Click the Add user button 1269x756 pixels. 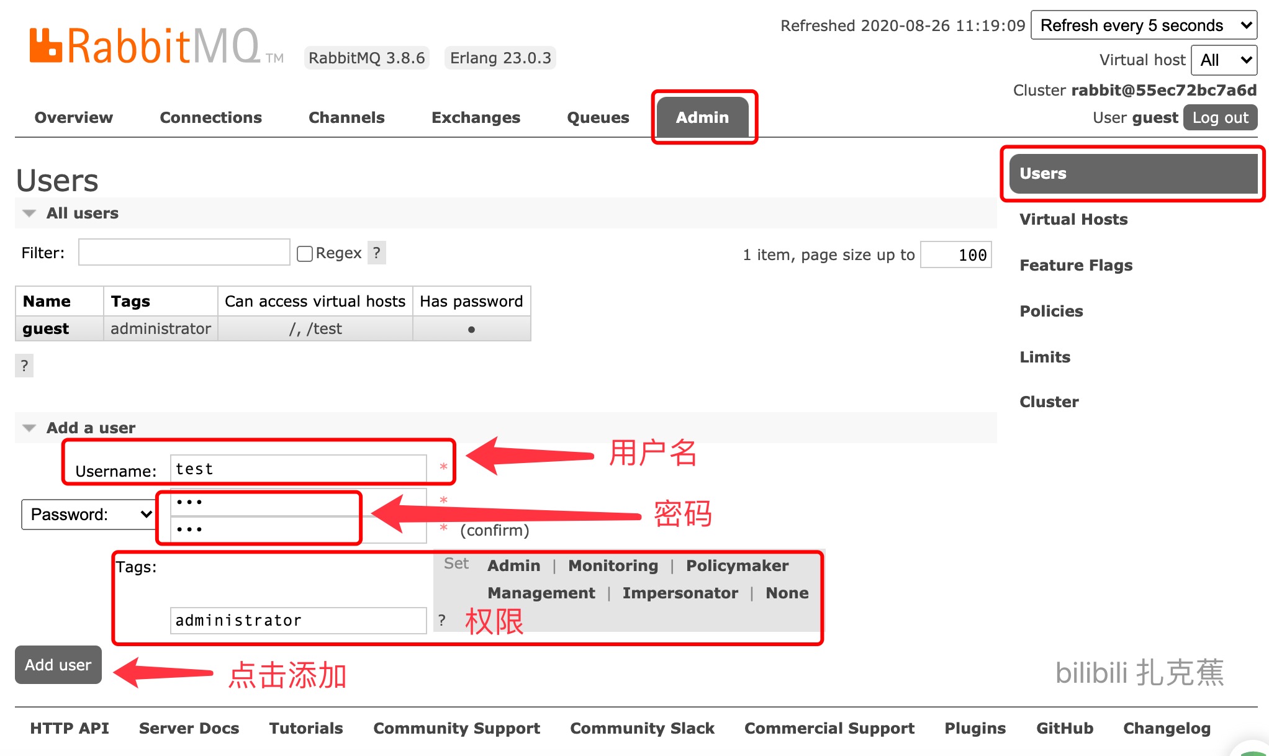[x=58, y=665]
